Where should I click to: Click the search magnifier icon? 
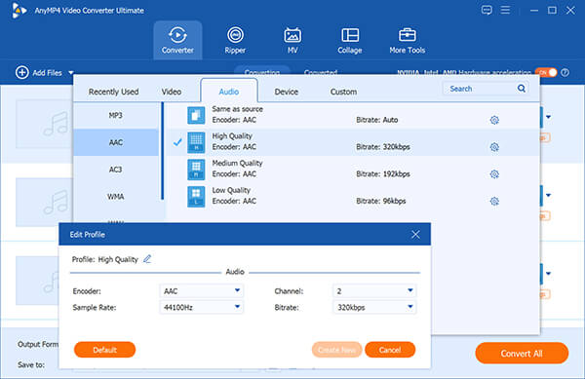coord(522,89)
